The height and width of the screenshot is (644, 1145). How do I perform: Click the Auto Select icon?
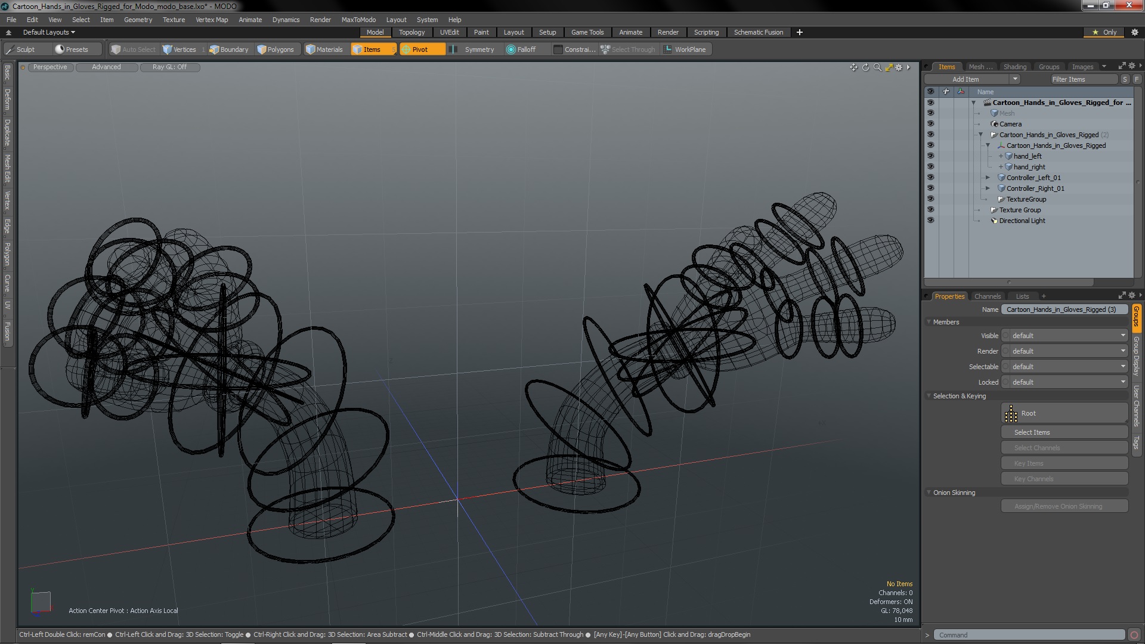(116, 49)
